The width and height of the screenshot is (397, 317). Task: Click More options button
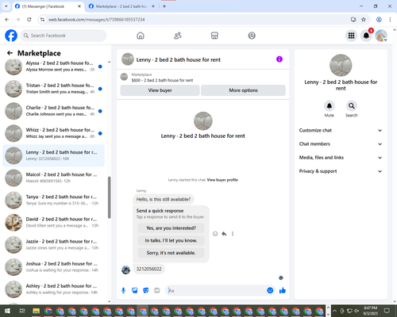point(243,90)
